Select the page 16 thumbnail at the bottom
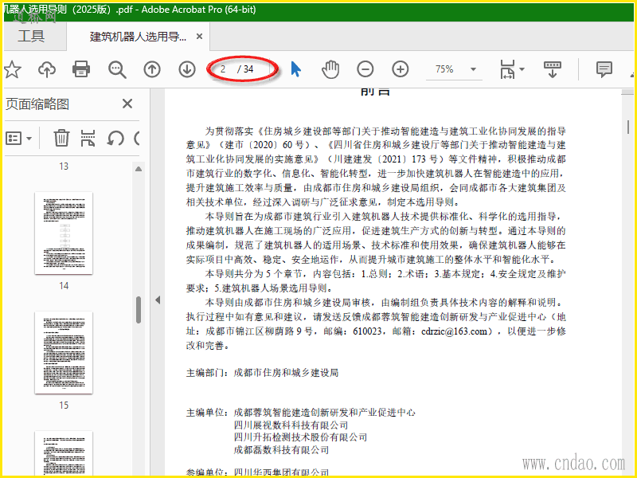The height and width of the screenshot is (478, 637). [64, 453]
